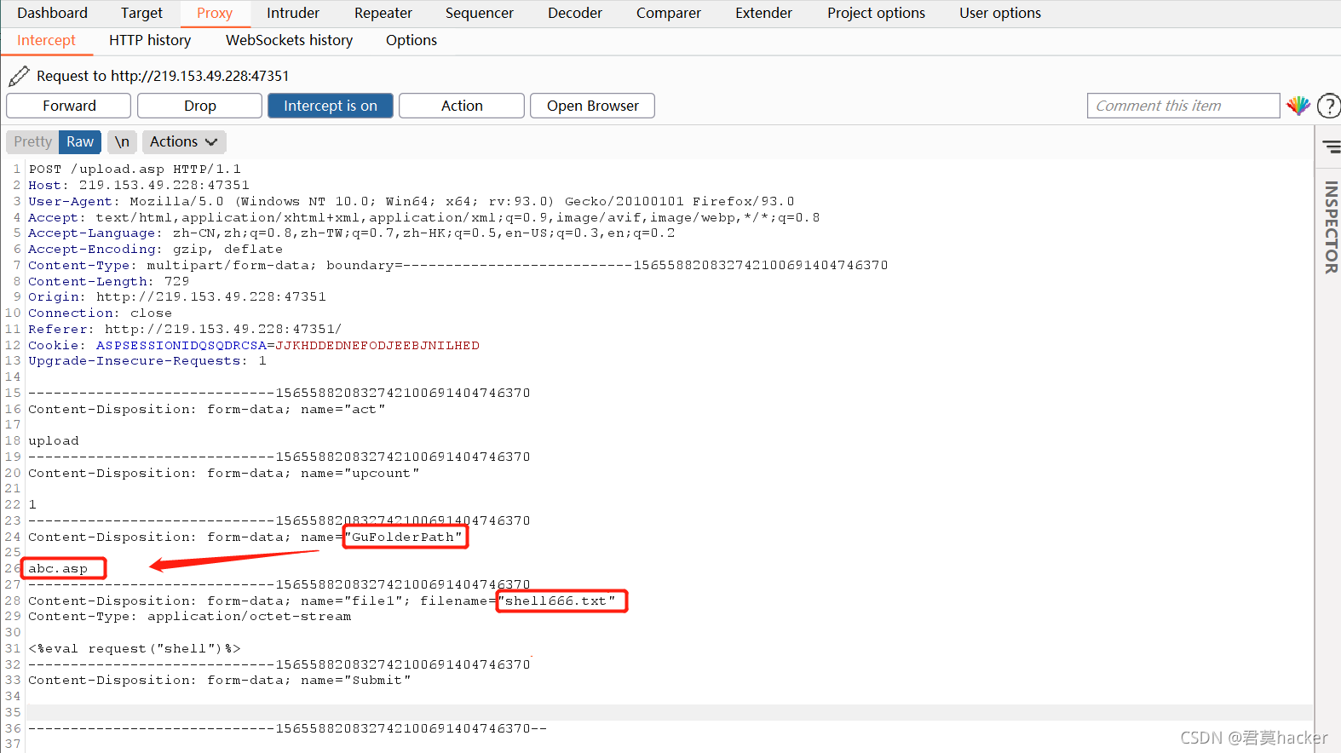The height and width of the screenshot is (753, 1341).
Task: Click the Accept header on line 4
Action: [424, 218]
